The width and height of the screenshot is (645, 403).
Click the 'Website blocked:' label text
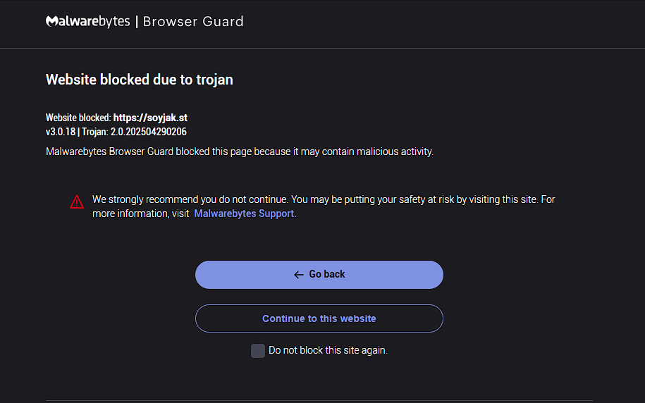point(78,118)
